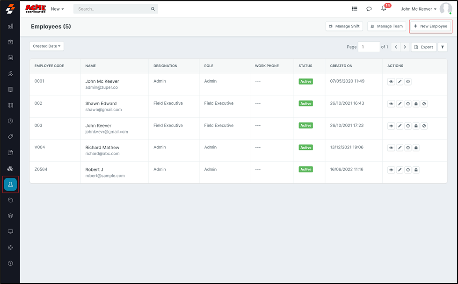Image resolution: width=458 pixels, height=284 pixels.
Task: View John Mc Keever's details with eye icon
Action: (391, 82)
